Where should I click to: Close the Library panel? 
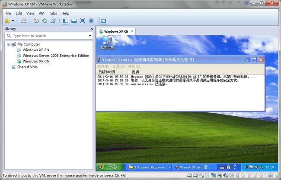tap(91, 29)
